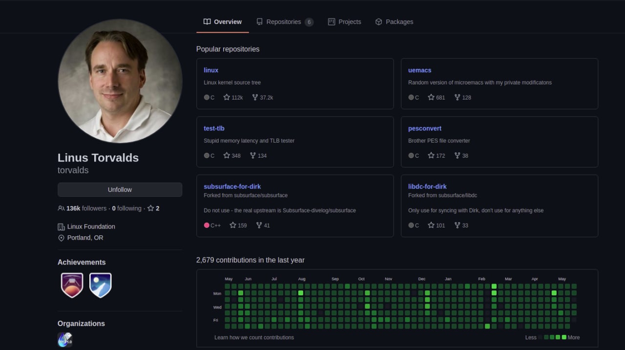625x350 pixels.
Task: Click the red planet achievement badge
Action: tap(72, 285)
